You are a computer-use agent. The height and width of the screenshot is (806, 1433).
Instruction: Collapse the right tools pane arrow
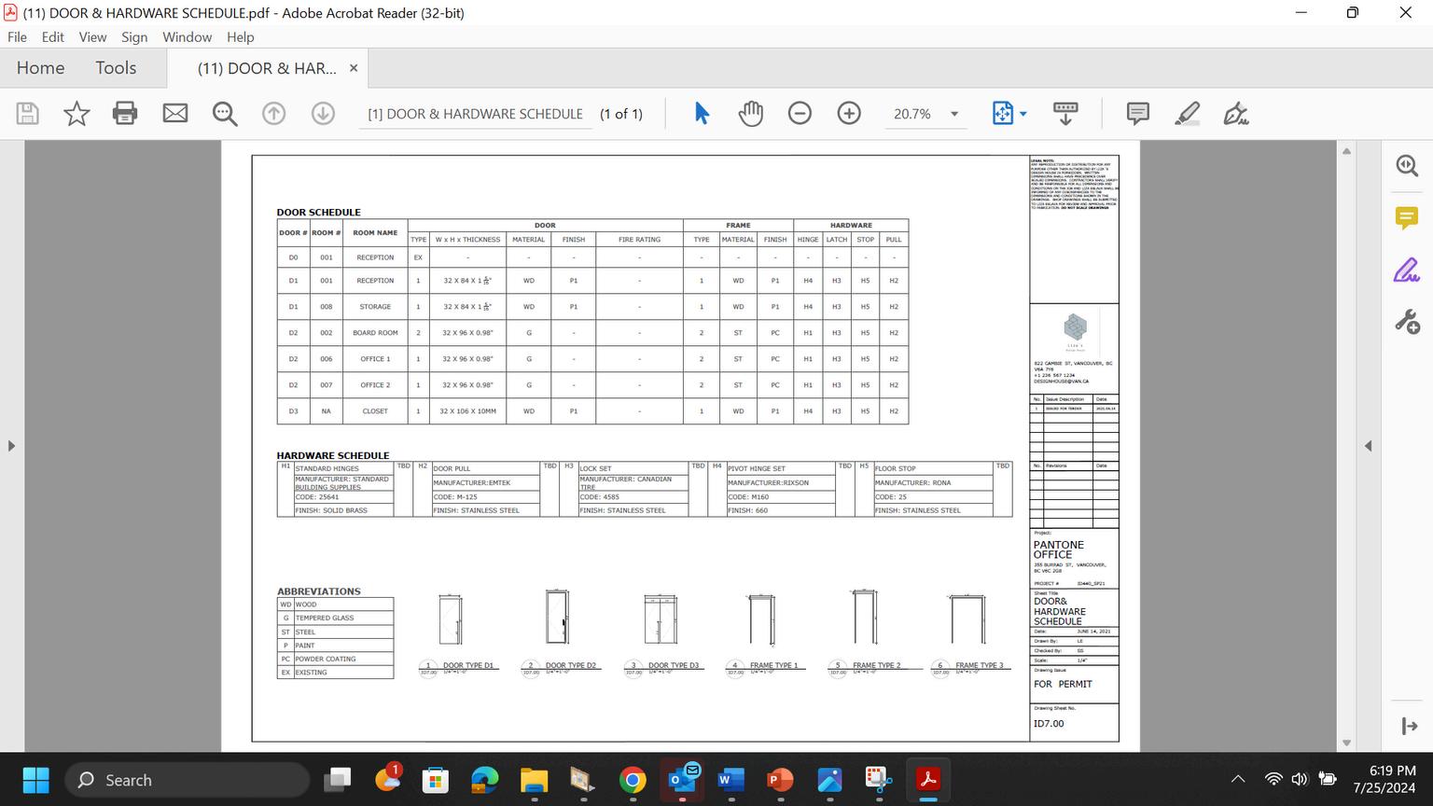pyautogui.click(x=1368, y=446)
